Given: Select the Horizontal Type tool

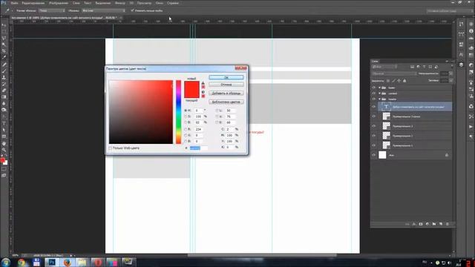Looking at the screenshot, I should pos(4,123).
